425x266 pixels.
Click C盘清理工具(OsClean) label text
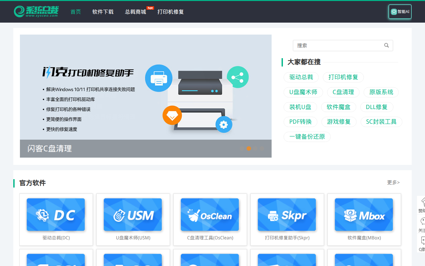tap(210, 238)
